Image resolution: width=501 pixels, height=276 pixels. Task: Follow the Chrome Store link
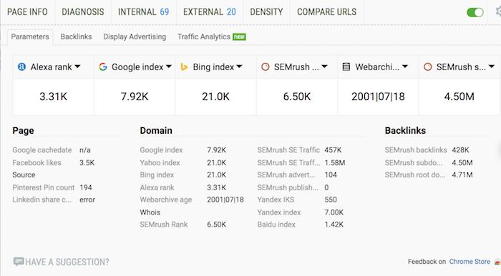(x=470, y=262)
